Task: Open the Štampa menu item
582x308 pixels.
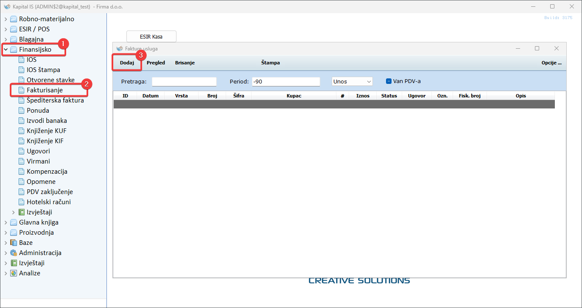Action: [x=270, y=63]
